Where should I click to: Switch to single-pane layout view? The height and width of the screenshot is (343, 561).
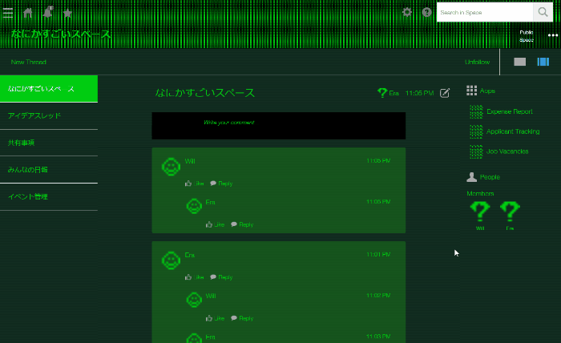520,62
